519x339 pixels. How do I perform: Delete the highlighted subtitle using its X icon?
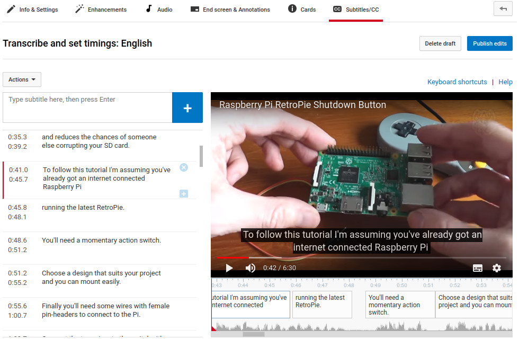[184, 167]
